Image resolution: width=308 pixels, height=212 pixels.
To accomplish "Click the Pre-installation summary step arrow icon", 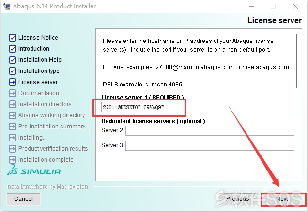I will [x=13, y=127].
